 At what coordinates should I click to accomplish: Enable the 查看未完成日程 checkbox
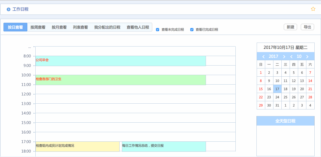(157, 29)
